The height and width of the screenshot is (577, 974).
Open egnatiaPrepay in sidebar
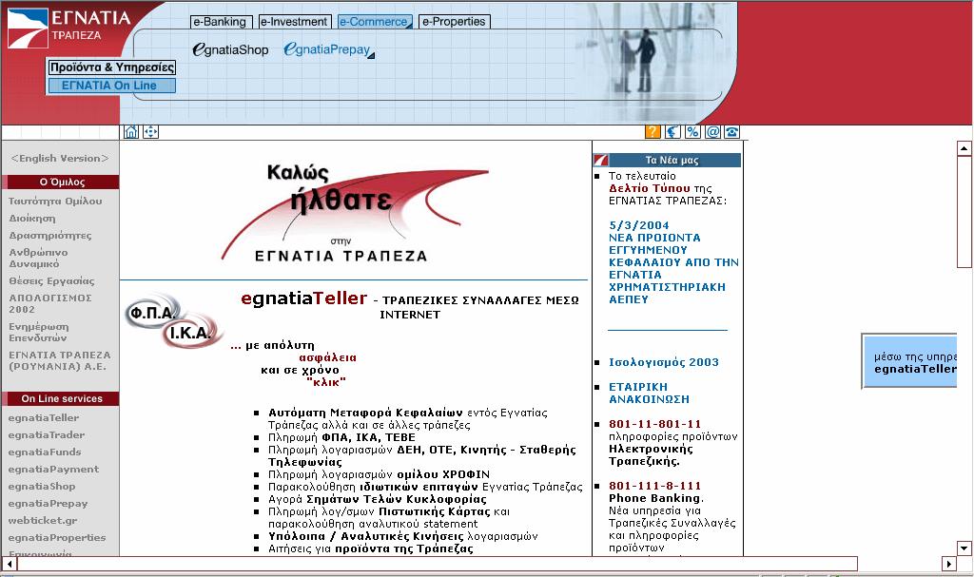(48, 504)
